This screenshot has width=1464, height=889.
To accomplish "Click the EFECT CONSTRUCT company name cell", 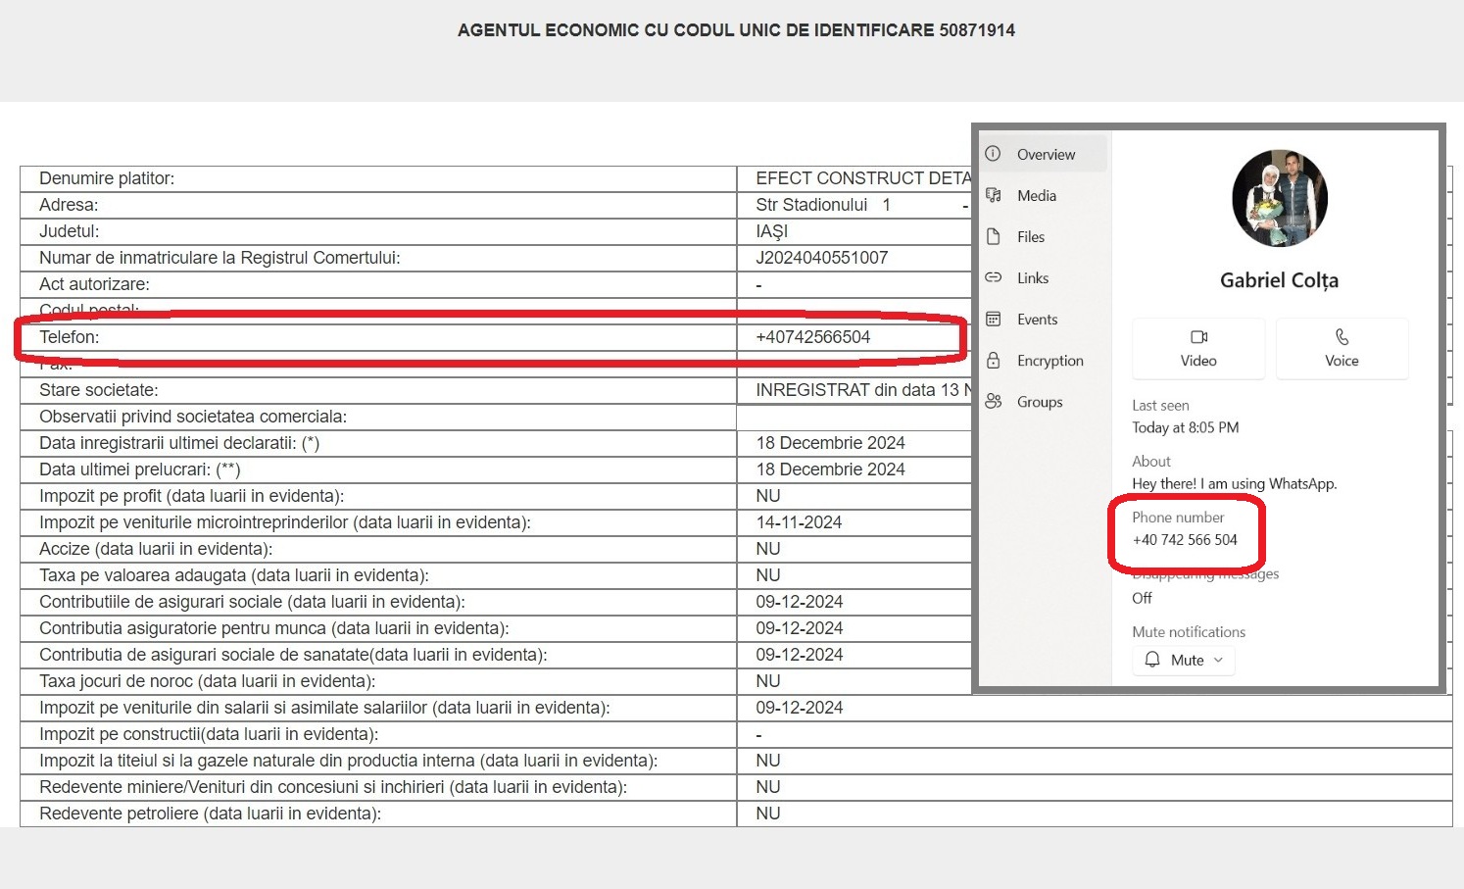I will (862, 178).
